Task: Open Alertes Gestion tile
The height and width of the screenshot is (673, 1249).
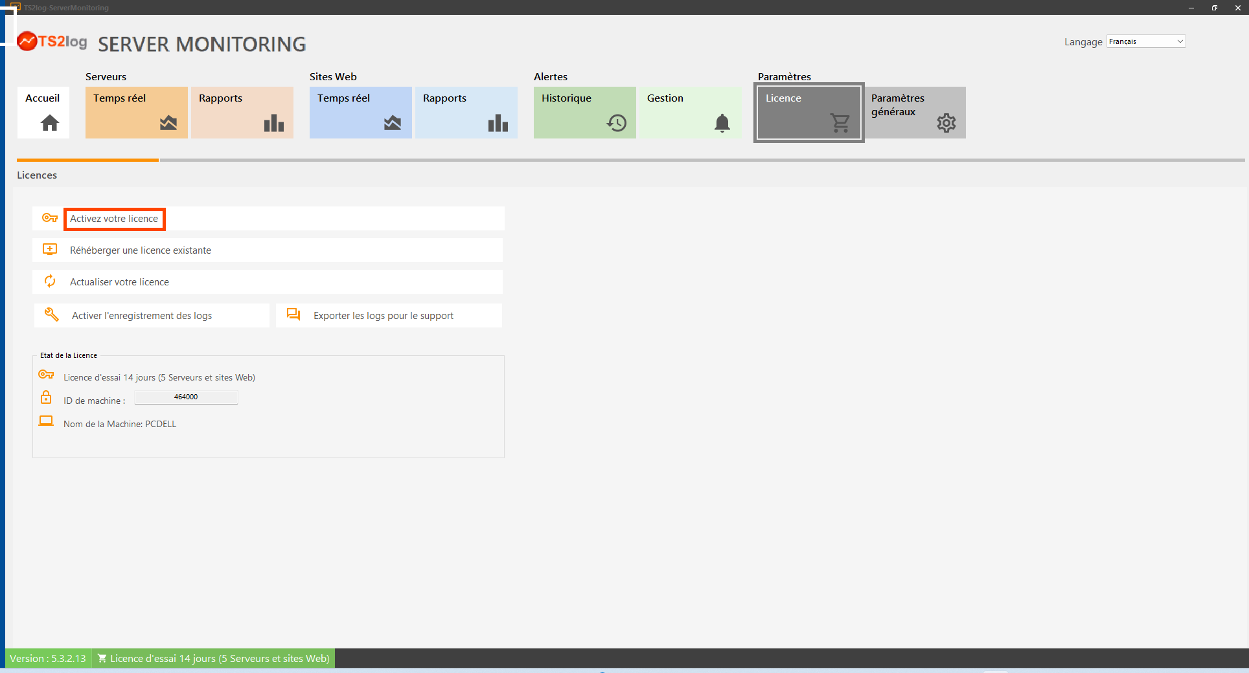Action: (x=690, y=112)
